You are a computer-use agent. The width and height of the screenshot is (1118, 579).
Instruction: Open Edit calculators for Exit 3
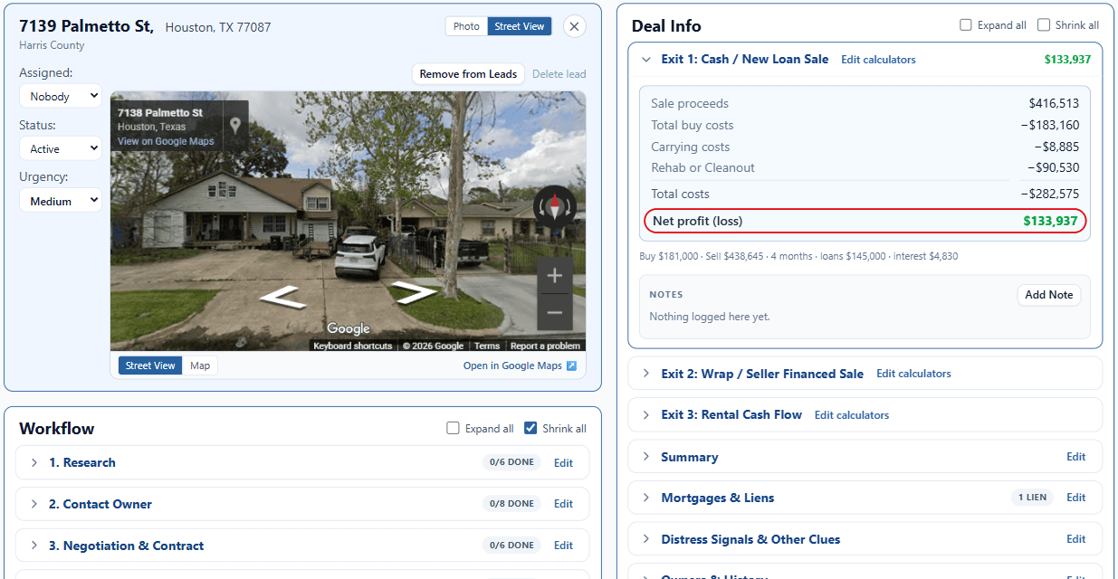(x=852, y=415)
